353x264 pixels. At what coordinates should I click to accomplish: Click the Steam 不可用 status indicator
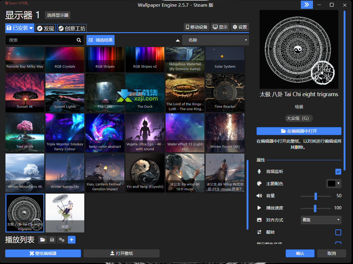click(x=17, y=3)
